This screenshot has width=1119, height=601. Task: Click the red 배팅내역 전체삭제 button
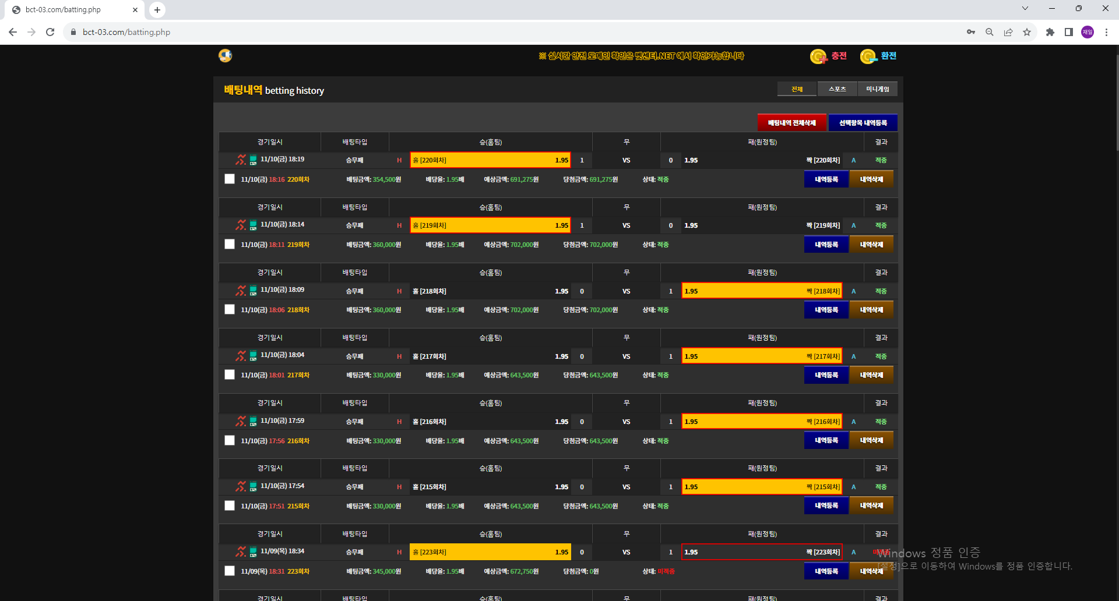pos(792,122)
